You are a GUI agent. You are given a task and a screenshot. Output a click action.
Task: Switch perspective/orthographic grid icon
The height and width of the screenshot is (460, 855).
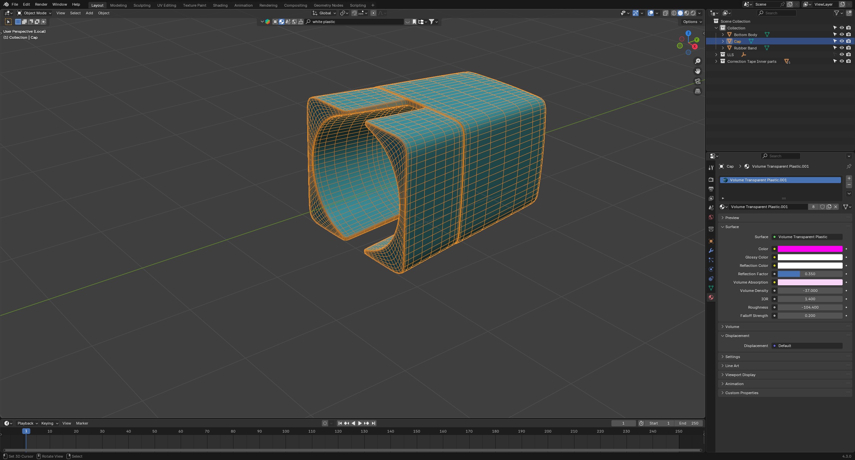[698, 91]
